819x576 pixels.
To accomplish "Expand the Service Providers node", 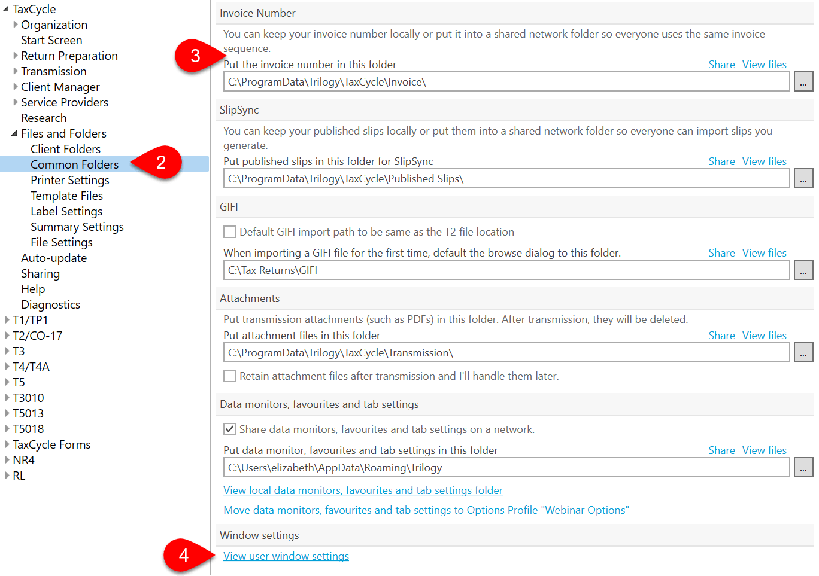I will [x=15, y=102].
